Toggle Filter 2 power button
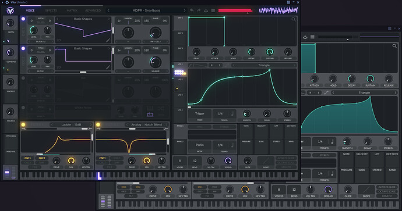The height and width of the screenshot is (211, 402). 98,124
